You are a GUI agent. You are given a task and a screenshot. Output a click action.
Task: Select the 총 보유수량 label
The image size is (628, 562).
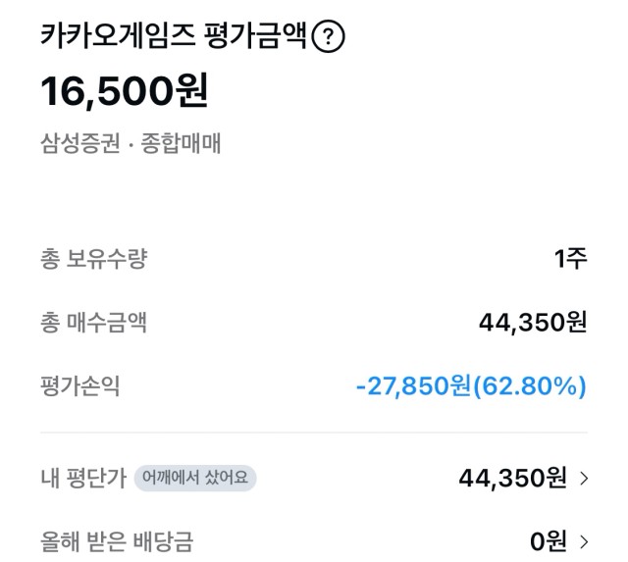coord(94,259)
